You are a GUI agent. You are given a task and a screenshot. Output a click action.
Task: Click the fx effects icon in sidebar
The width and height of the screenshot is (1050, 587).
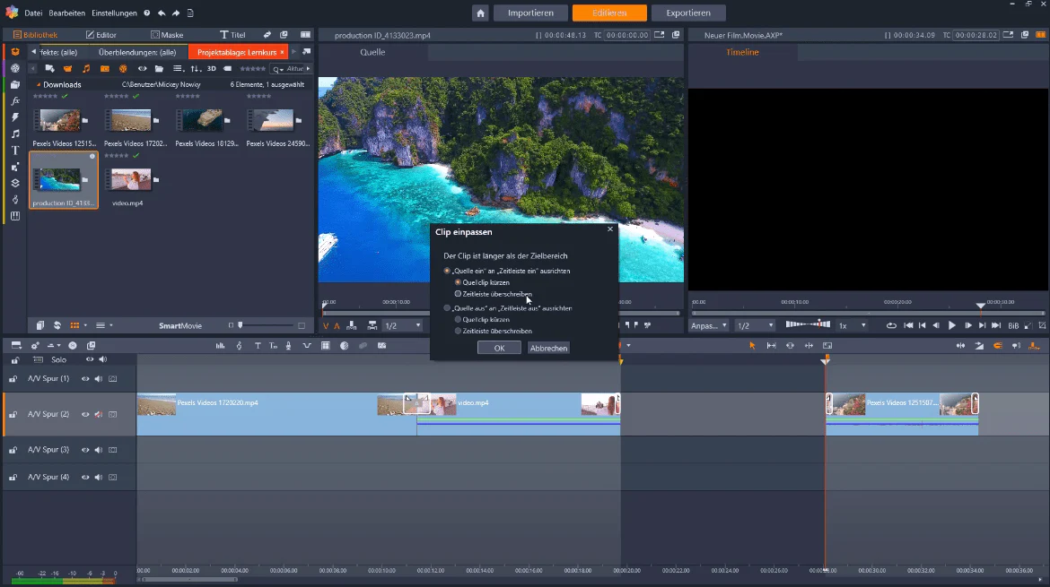[x=14, y=101]
